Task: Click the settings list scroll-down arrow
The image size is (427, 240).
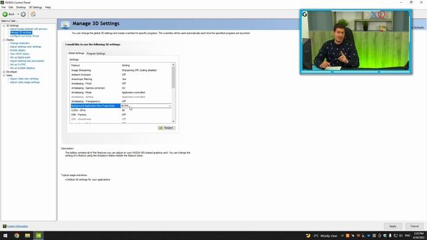Action: 173,121
